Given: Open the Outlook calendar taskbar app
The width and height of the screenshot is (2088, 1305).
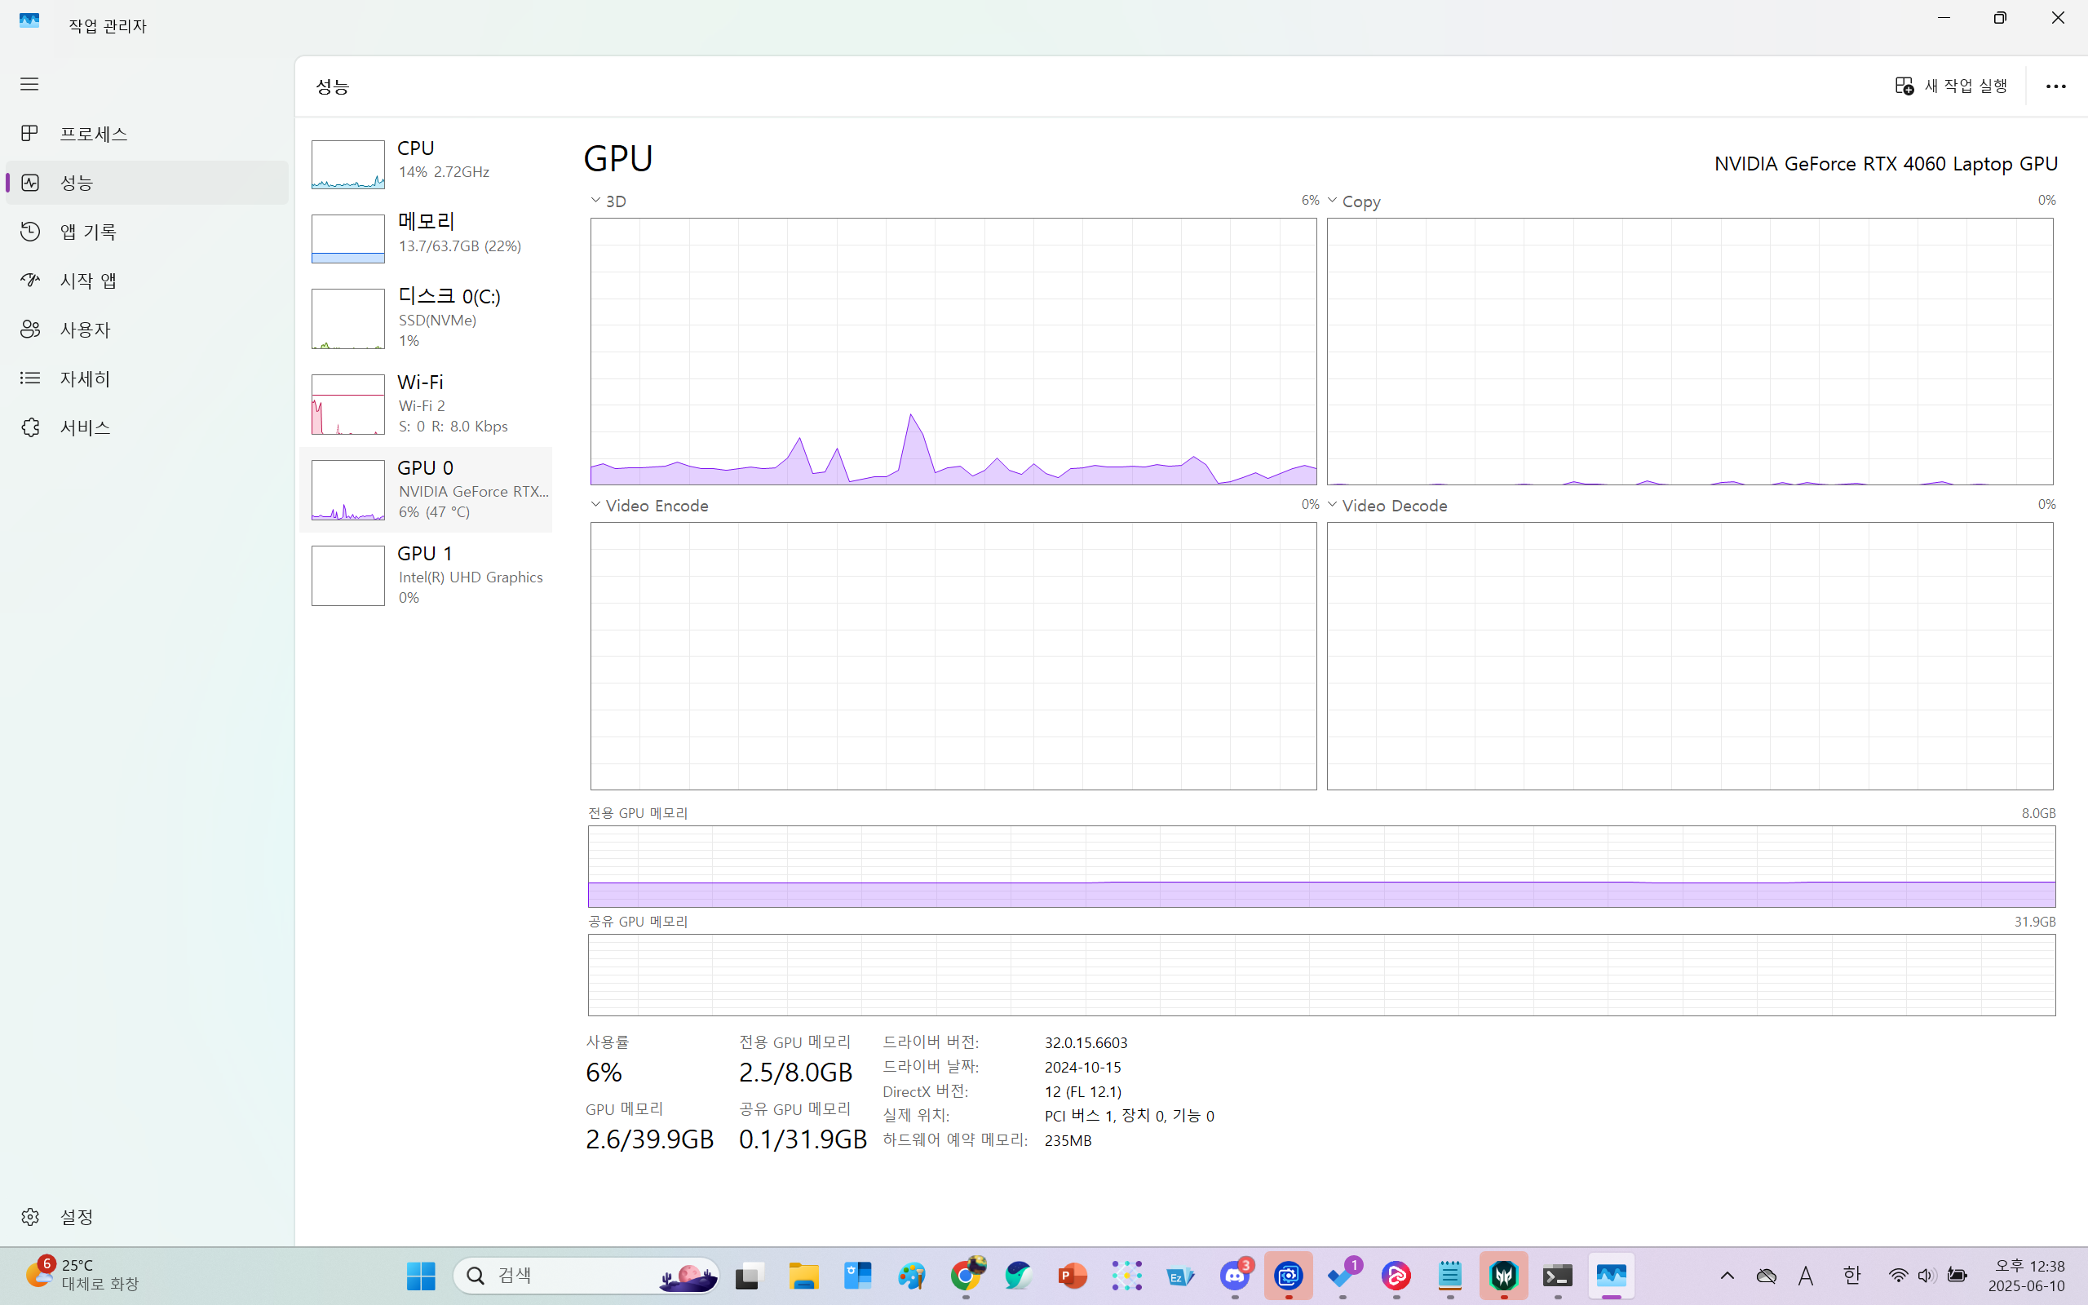Looking at the screenshot, I should [x=858, y=1276].
